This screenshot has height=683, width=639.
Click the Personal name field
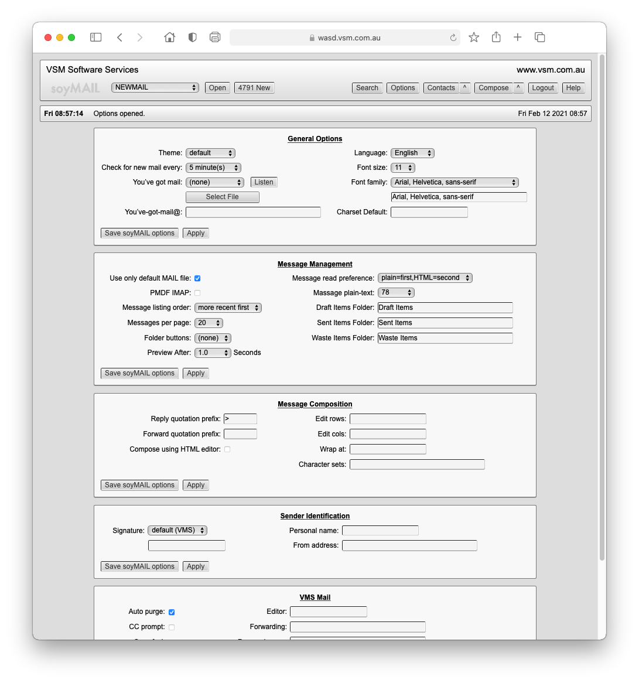point(380,531)
